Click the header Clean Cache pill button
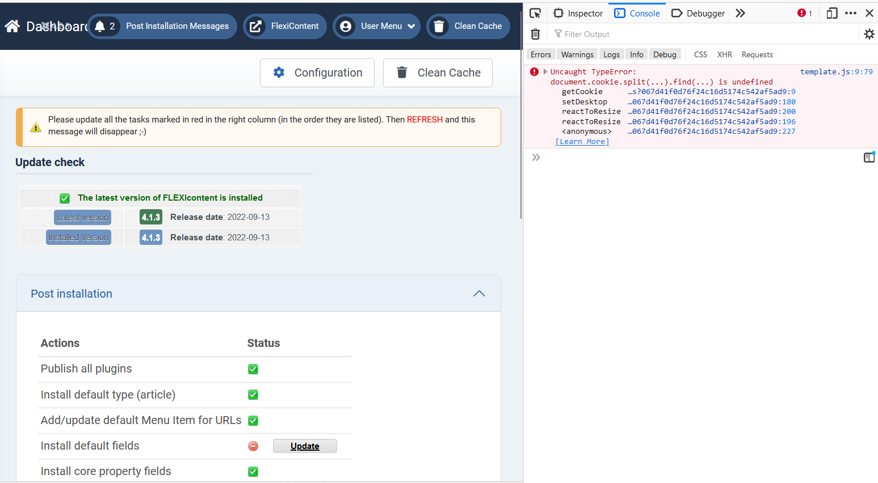The image size is (878, 483). (468, 26)
